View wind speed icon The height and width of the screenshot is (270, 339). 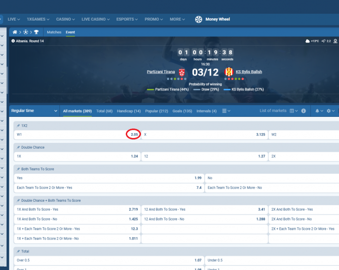[x=323, y=41]
